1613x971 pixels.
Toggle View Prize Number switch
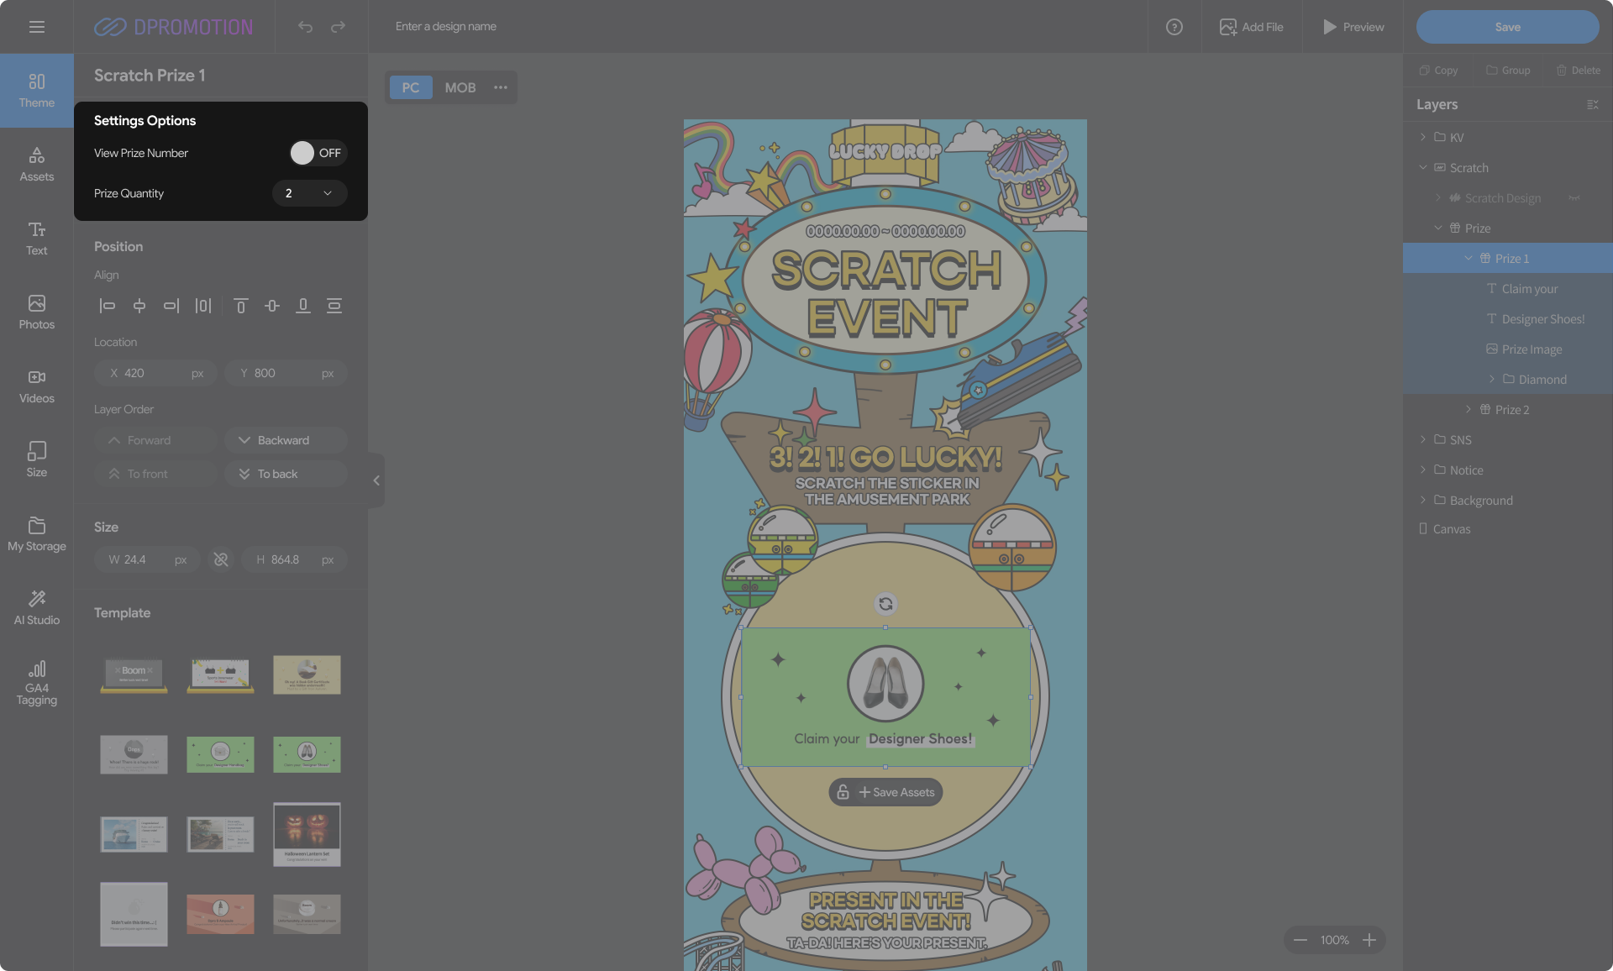(317, 153)
